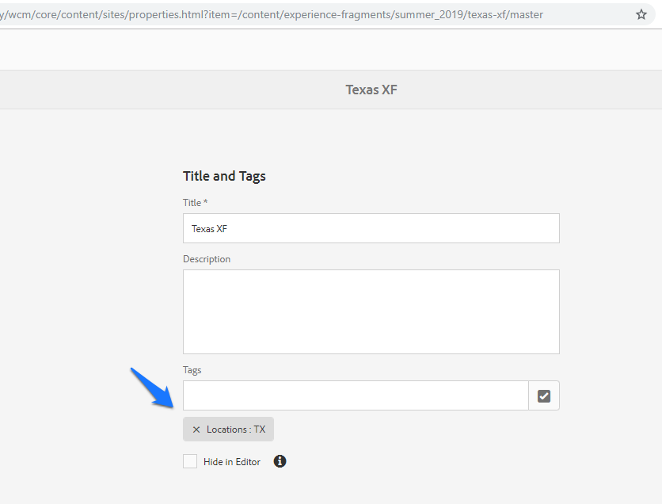662x504 pixels.
Task: Bookmark this page with the star icon
Action: tap(641, 14)
